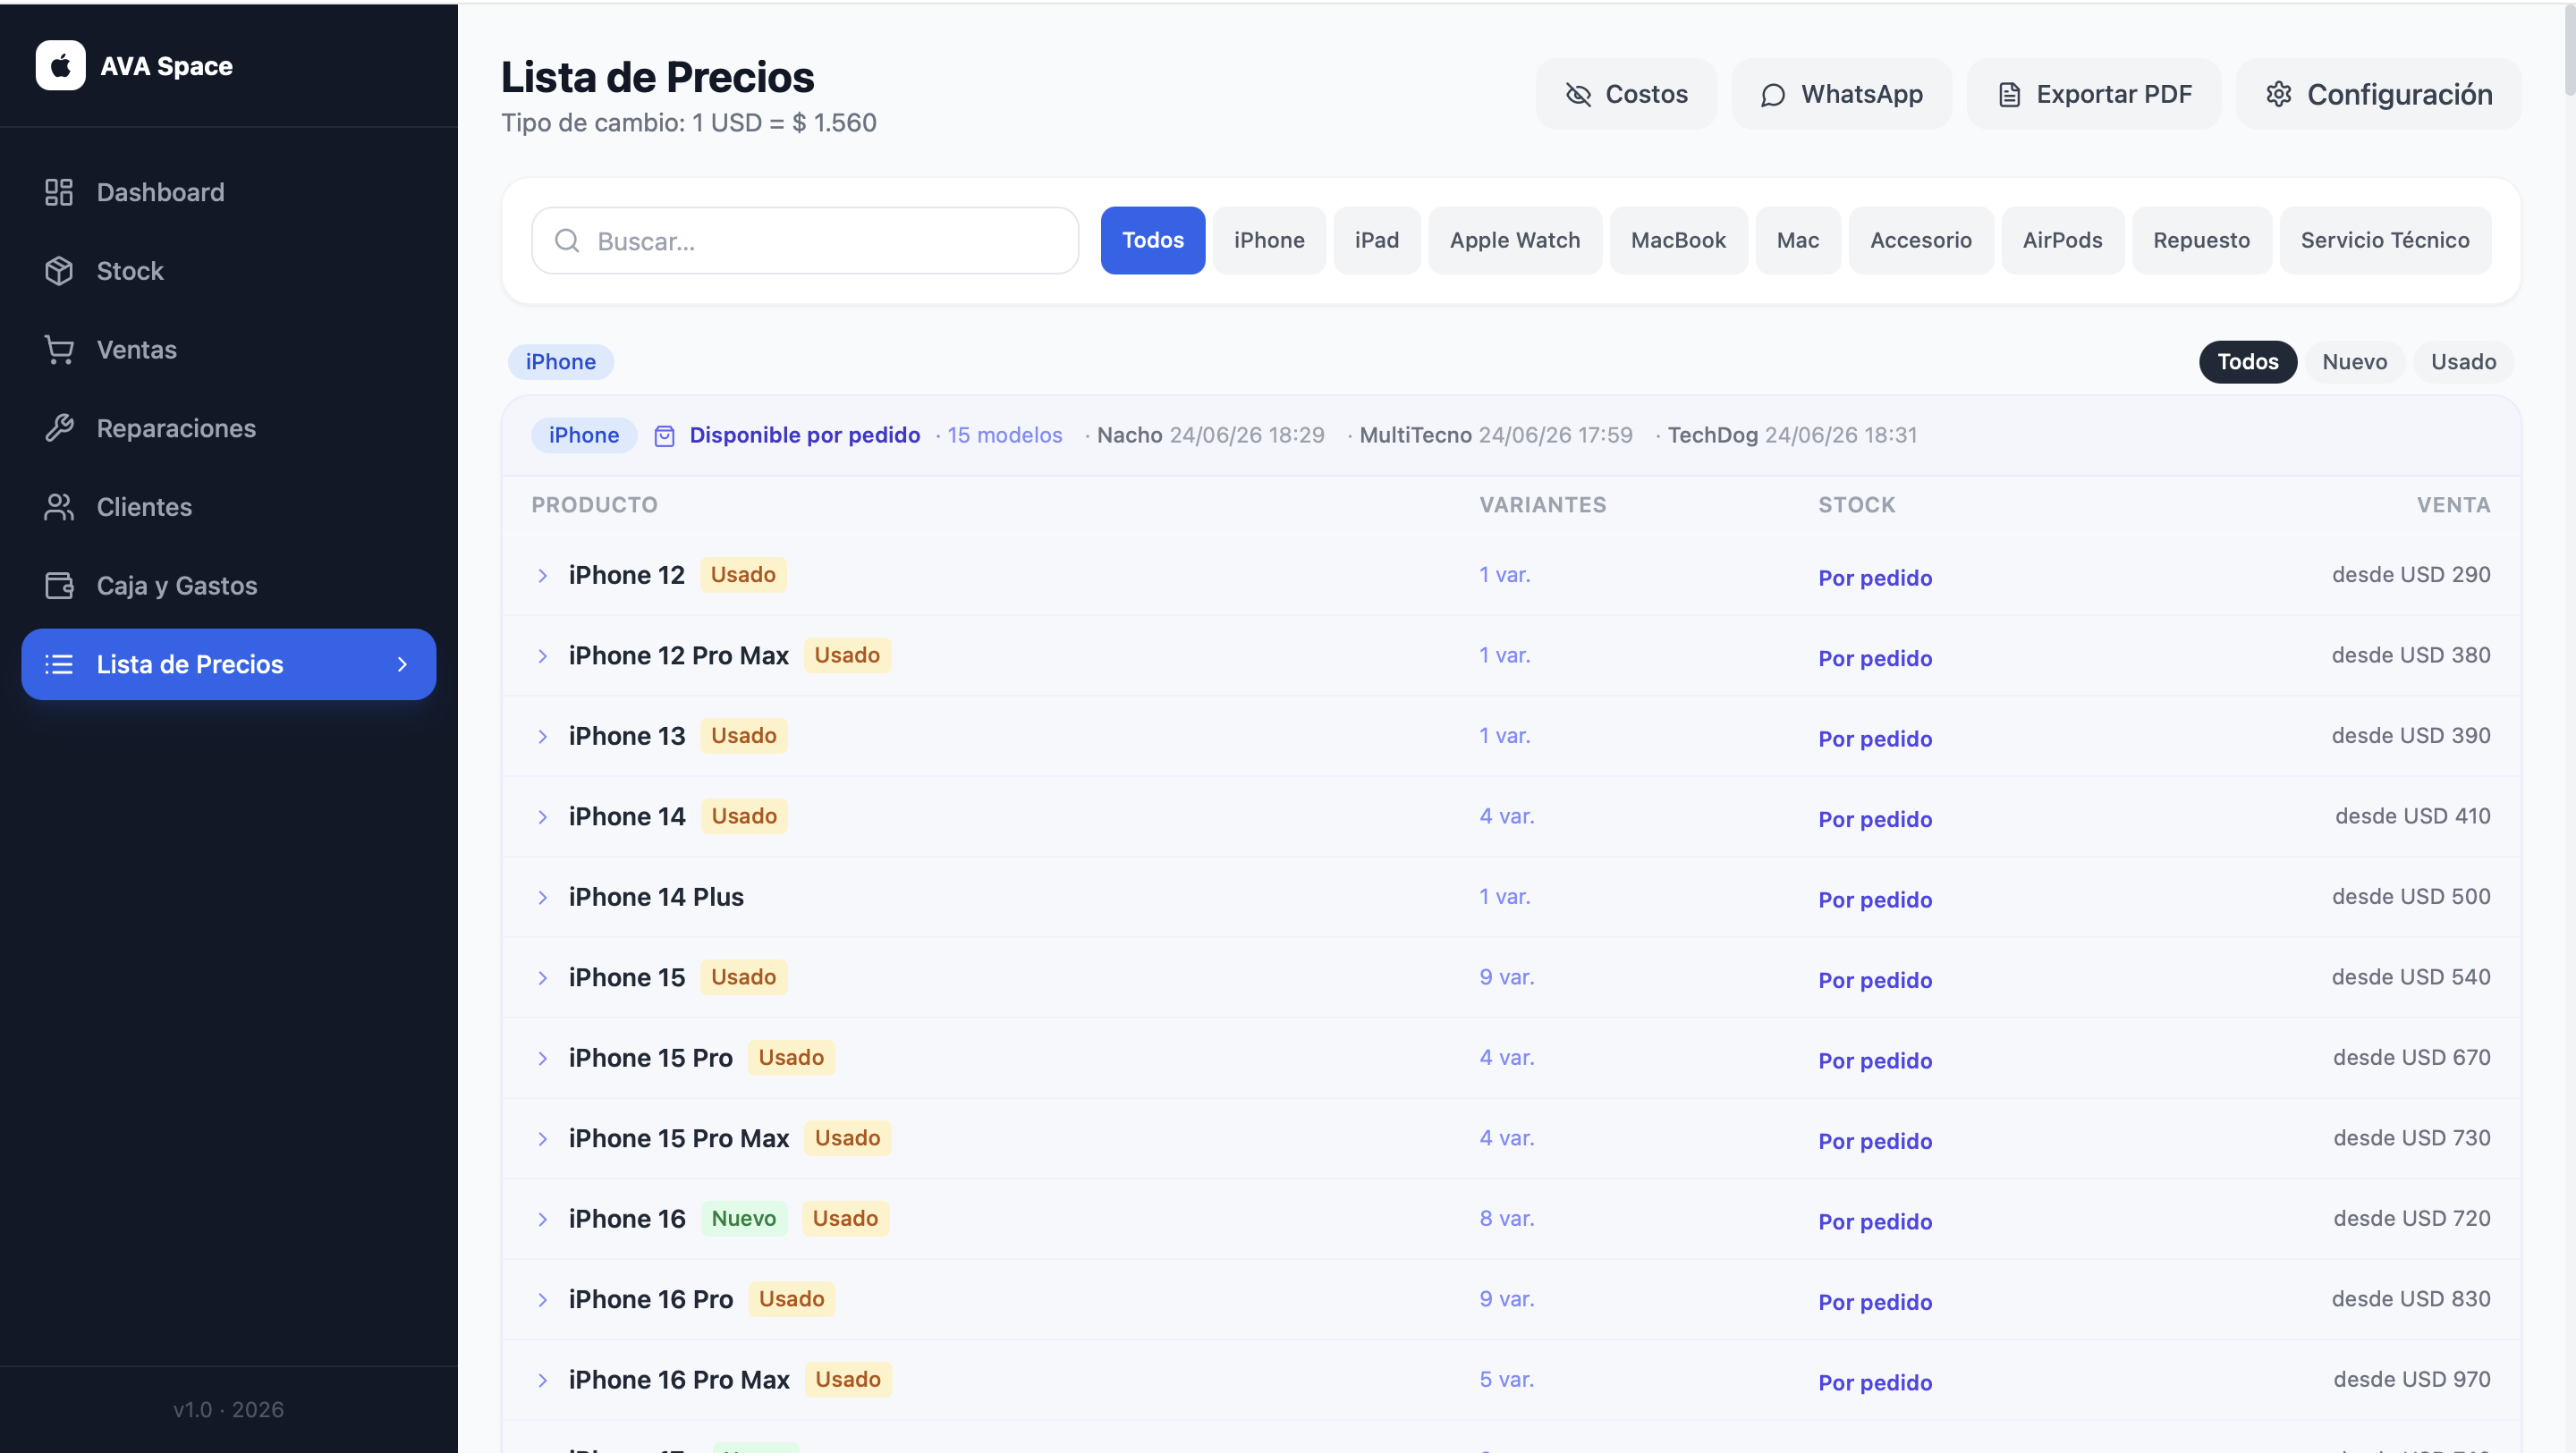Image resolution: width=2576 pixels, height=1453 pixels.
Task: Click Por pedido on iPhone 14 Plus
Action: tap(1875, 900)
